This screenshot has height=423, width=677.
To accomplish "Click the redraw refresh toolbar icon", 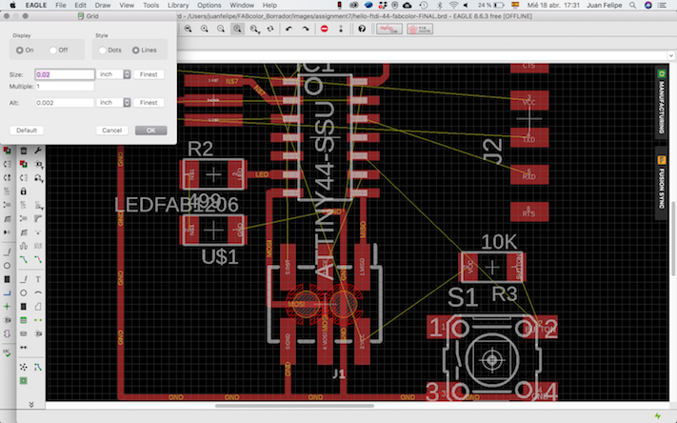I will click(271, 30).
